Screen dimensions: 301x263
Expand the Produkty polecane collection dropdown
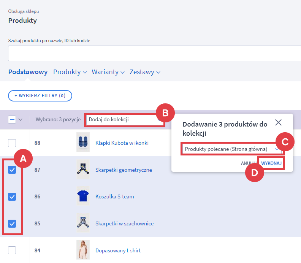(232, 149)
